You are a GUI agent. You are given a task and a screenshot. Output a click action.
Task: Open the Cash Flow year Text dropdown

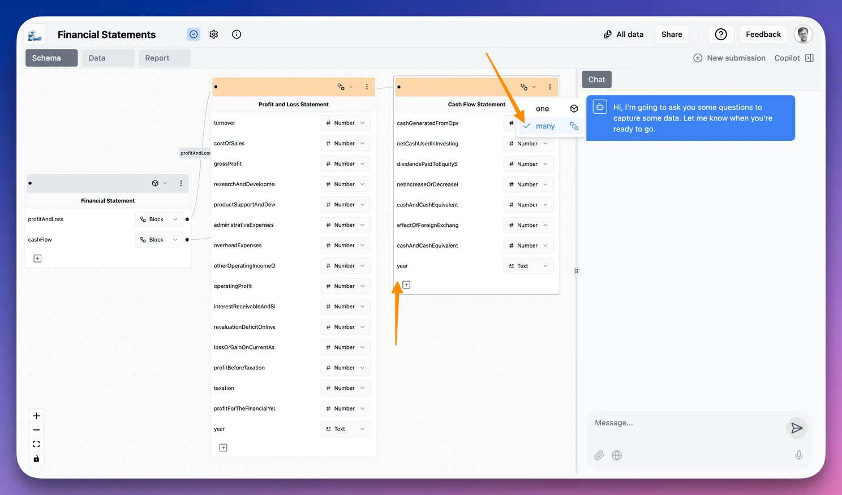(x=528, y=266)
